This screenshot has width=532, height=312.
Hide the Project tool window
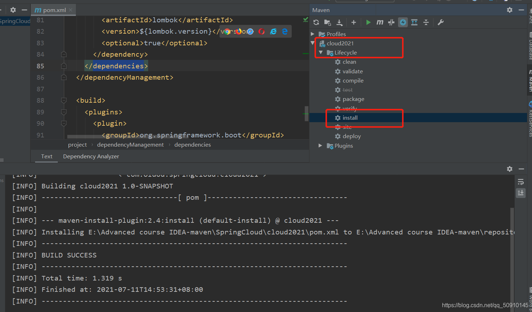24,10
